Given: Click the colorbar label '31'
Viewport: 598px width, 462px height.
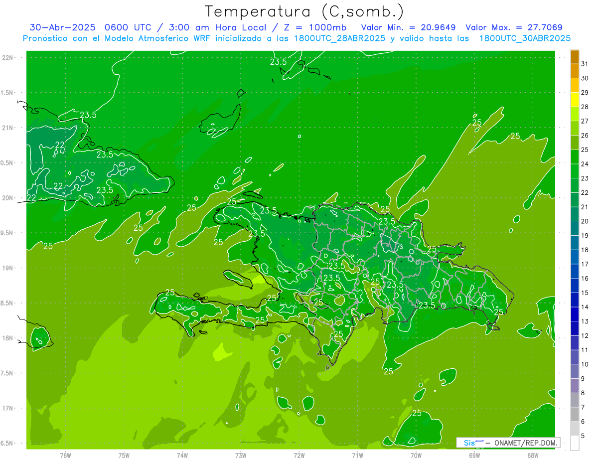Looking at the screenshot, I should [585, 64].
